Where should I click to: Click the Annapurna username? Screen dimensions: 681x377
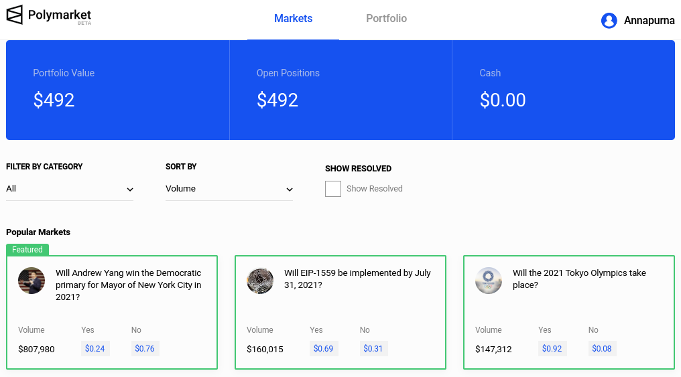pyautogui.click(x=649, y=20)
